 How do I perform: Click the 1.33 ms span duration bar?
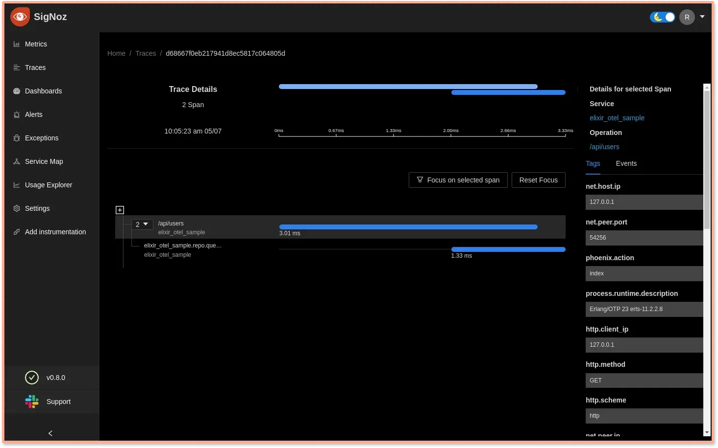[x=508, y=249]
